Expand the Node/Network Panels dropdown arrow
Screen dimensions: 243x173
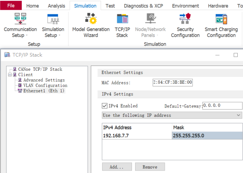point(157,35)
